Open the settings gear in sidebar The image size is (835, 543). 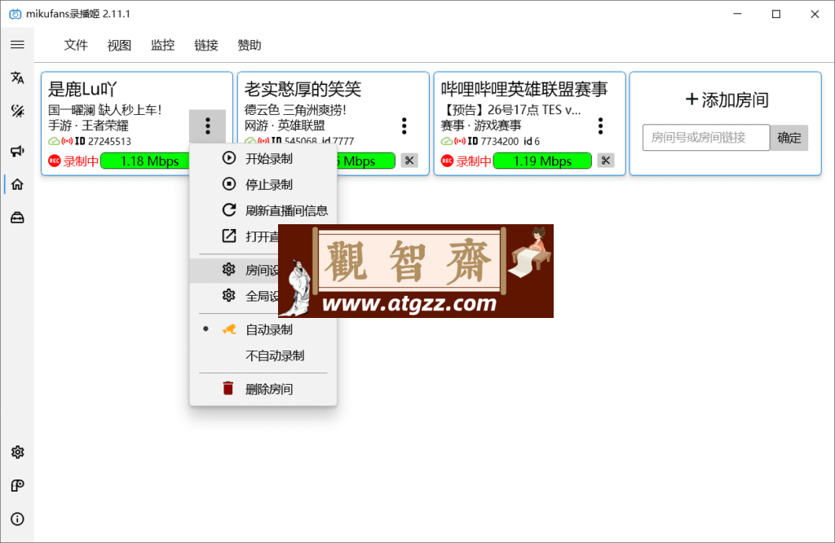17,452
